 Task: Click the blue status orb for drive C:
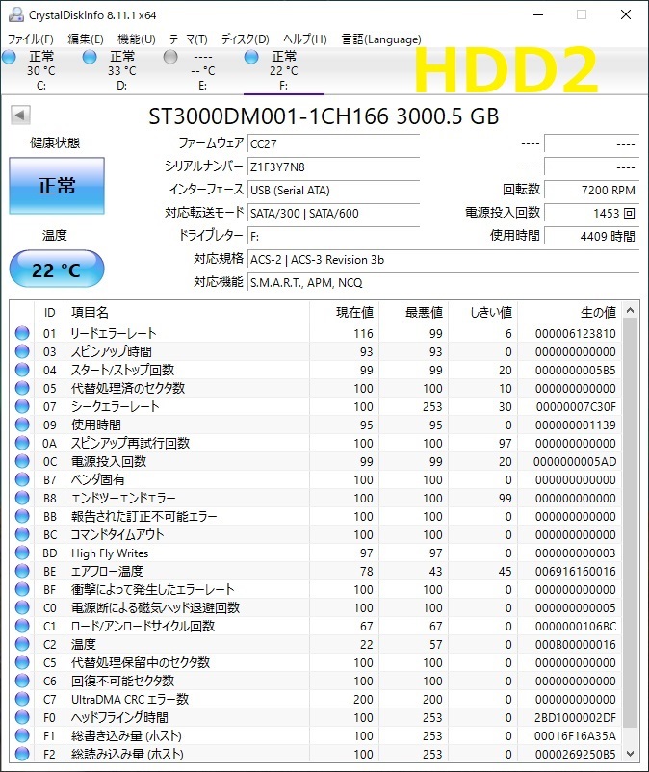pyautogui.click(x=9, y=57)
